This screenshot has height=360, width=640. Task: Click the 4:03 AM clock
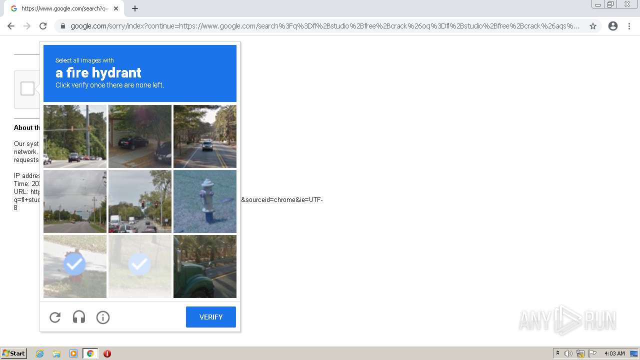coord(614,353)
